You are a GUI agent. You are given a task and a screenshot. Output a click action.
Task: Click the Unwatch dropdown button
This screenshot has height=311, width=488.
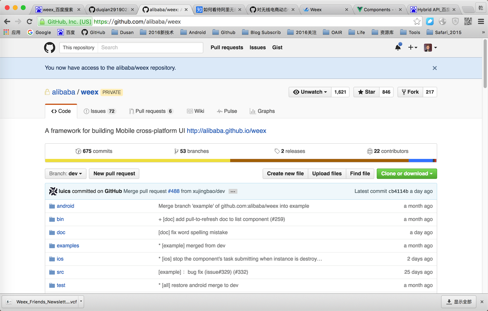tap(310, 92)
